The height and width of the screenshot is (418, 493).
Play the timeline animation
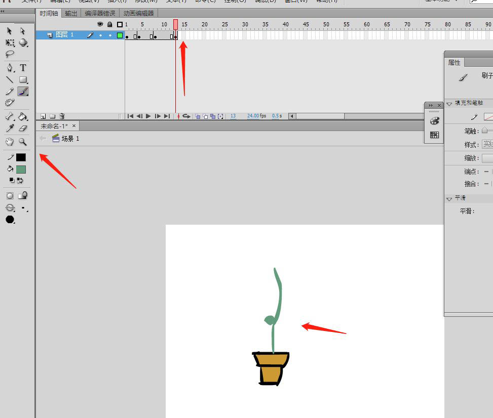pos(148,116)
